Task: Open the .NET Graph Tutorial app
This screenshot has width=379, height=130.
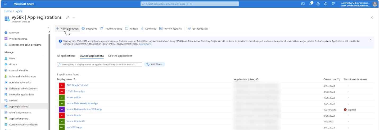Action: [77, 85]
